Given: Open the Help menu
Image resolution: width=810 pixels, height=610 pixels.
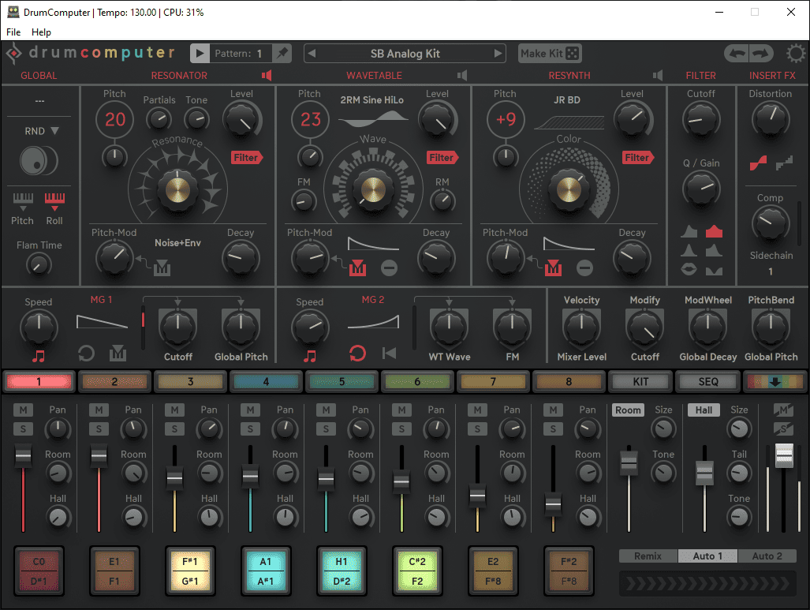Looking at the screenshot, I should (41, 32).
